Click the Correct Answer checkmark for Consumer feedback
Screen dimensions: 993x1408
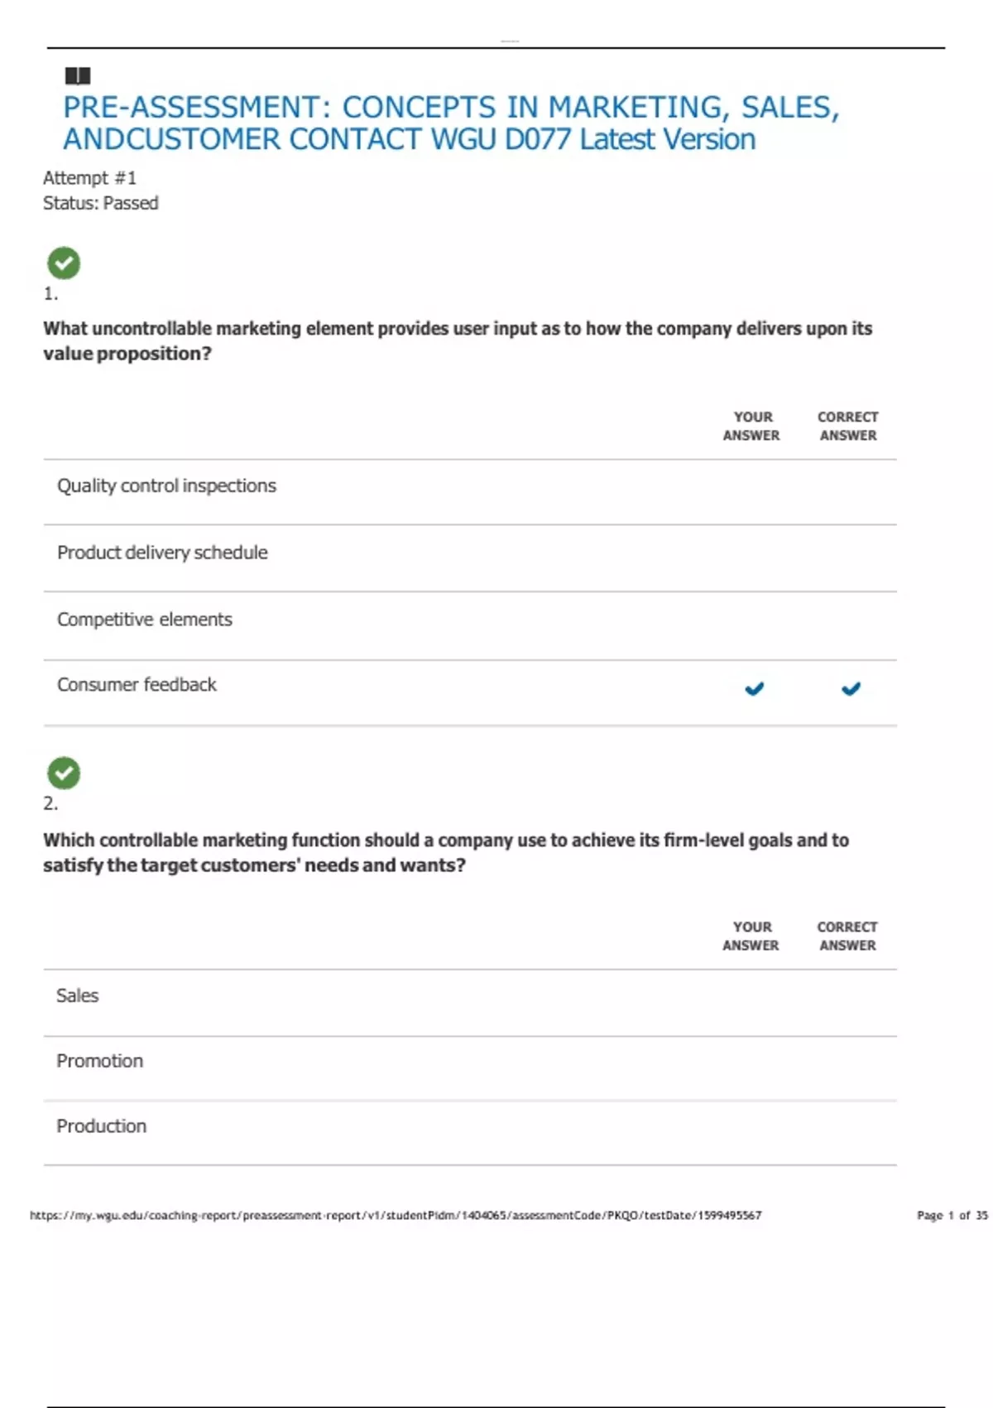click(851, 688)
